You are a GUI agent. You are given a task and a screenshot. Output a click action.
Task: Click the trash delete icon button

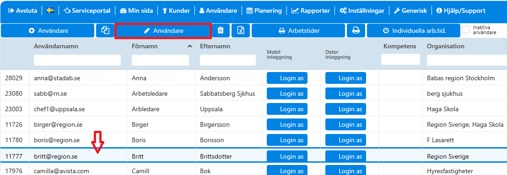point(221,31)
